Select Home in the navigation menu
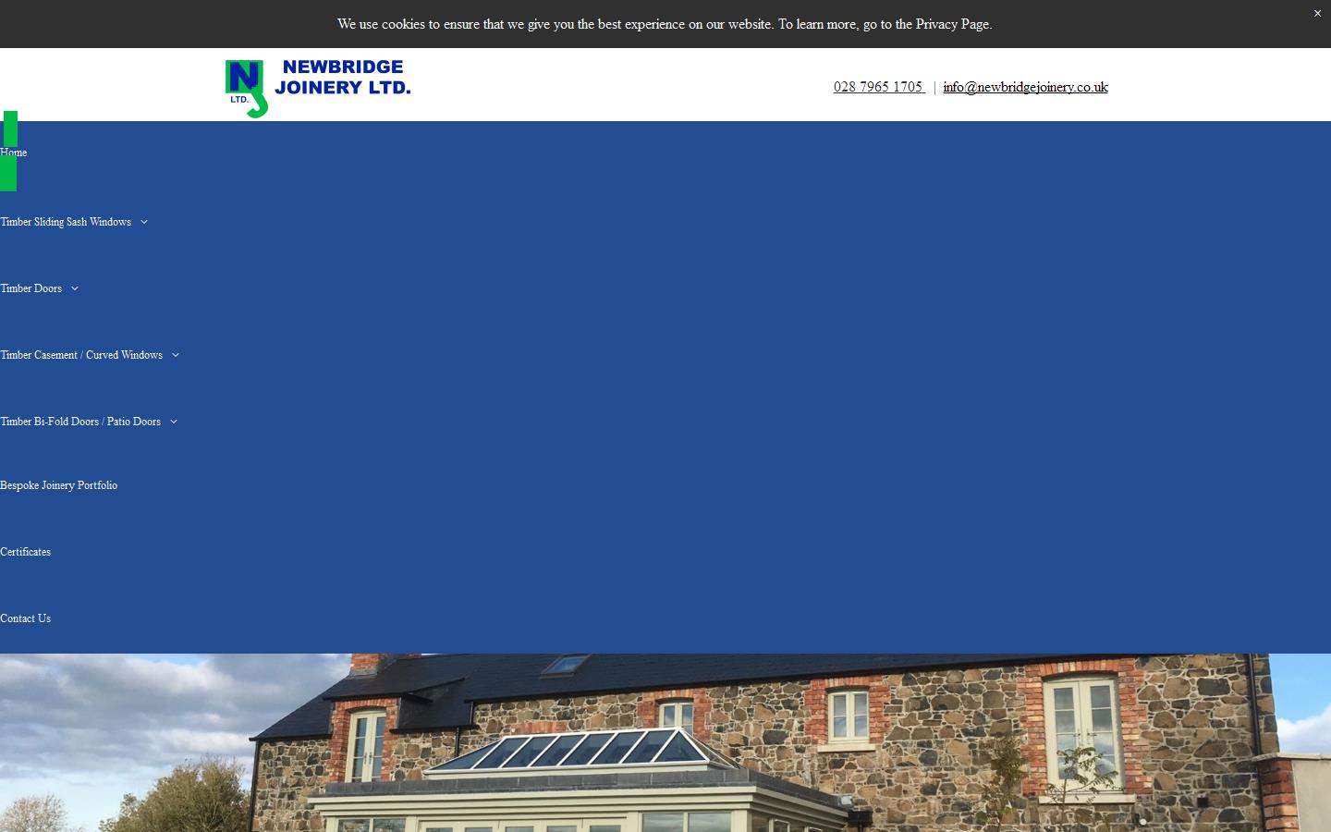Screen dimensions: 1331x832 click(x=13, y=153)
